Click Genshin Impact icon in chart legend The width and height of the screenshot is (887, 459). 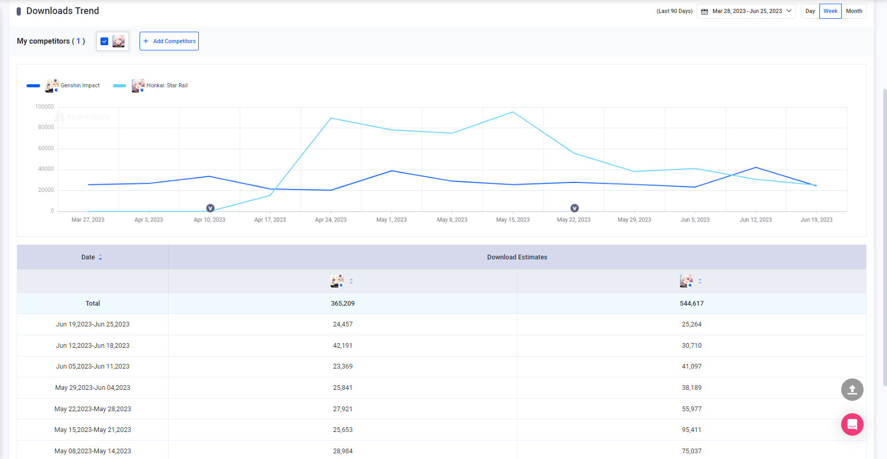[x=52, y=86]
